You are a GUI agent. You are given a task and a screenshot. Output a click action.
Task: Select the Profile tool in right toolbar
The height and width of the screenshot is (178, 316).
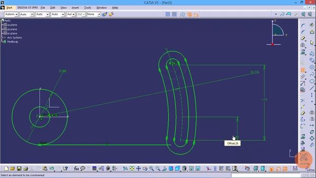312,53
